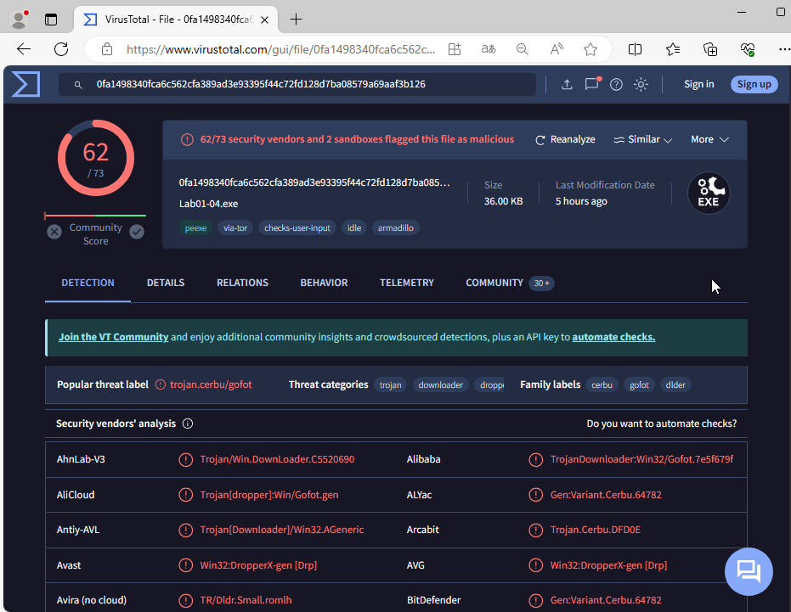
Task: Click the Sign in link
Action: point(698,84)
